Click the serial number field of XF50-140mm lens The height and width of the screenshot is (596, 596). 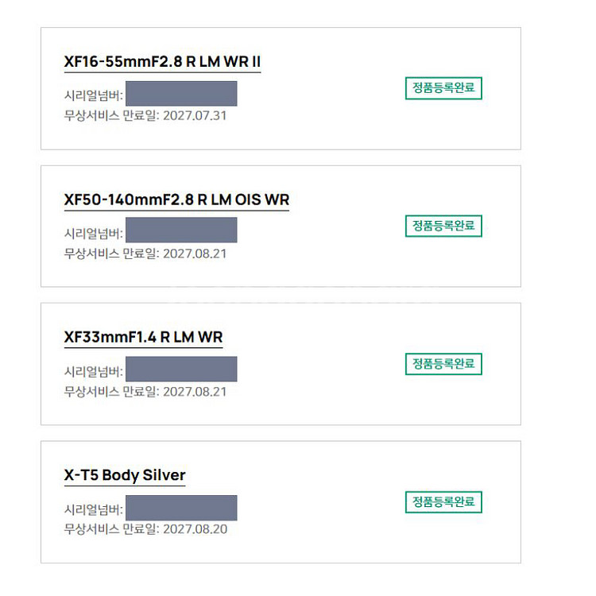pyautogui.click(x=181, y=230)
